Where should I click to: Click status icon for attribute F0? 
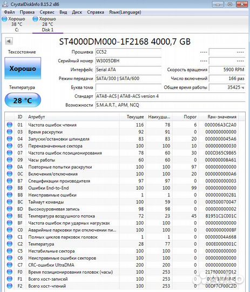[x=10, y=272]
